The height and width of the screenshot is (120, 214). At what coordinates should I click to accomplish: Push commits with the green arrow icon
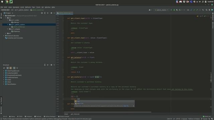click(197, 10)
